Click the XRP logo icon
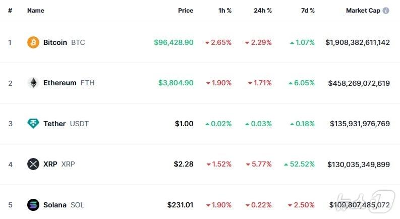 pos(33,164)
